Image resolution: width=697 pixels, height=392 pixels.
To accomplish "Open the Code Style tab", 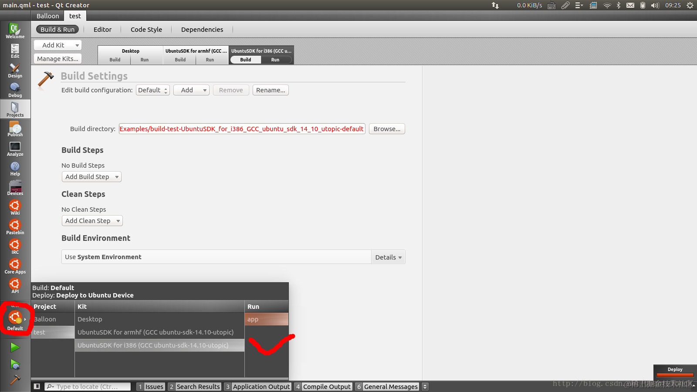I will click(146, 30).
